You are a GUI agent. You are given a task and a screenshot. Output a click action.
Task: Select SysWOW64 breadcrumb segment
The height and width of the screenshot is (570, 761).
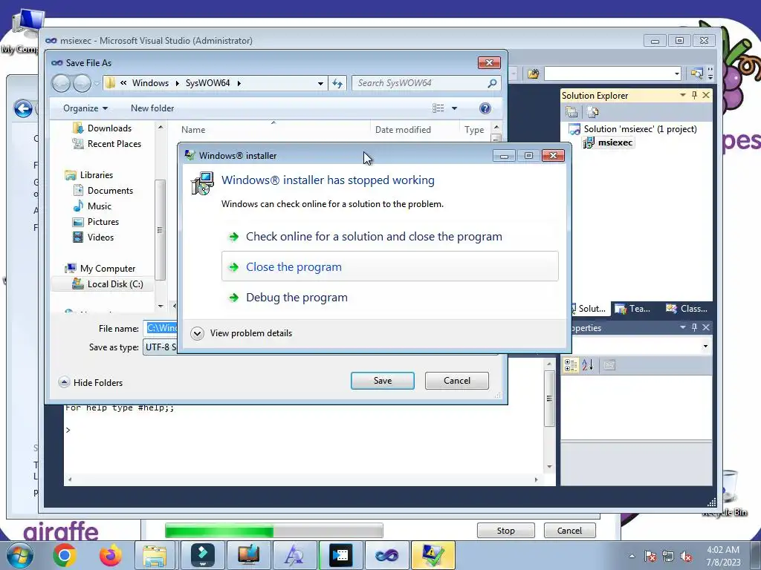(208, 83)
